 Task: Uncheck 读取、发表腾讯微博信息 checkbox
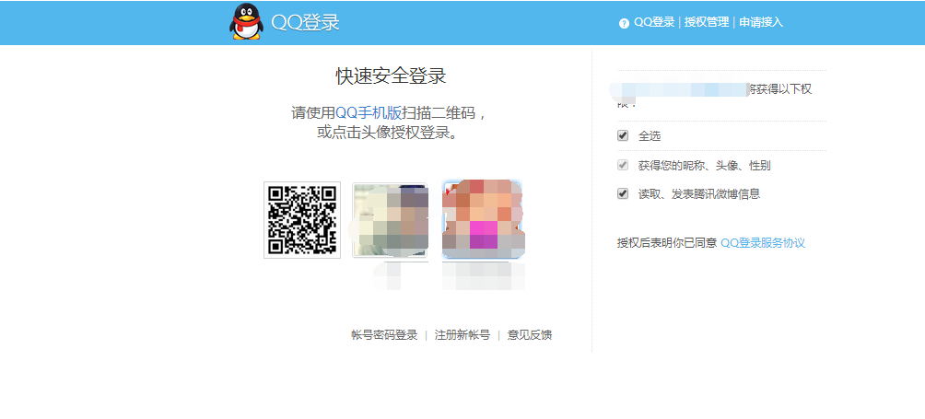pyautogui.click(x=623, y=193)
